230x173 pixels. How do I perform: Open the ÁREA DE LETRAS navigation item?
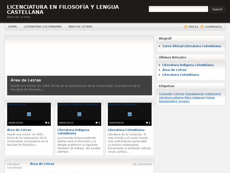80,27
